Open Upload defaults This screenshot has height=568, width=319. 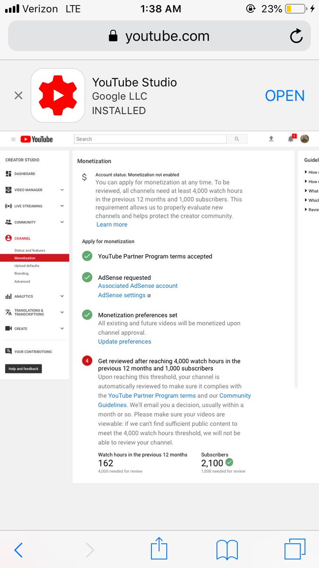click(27, 266)
